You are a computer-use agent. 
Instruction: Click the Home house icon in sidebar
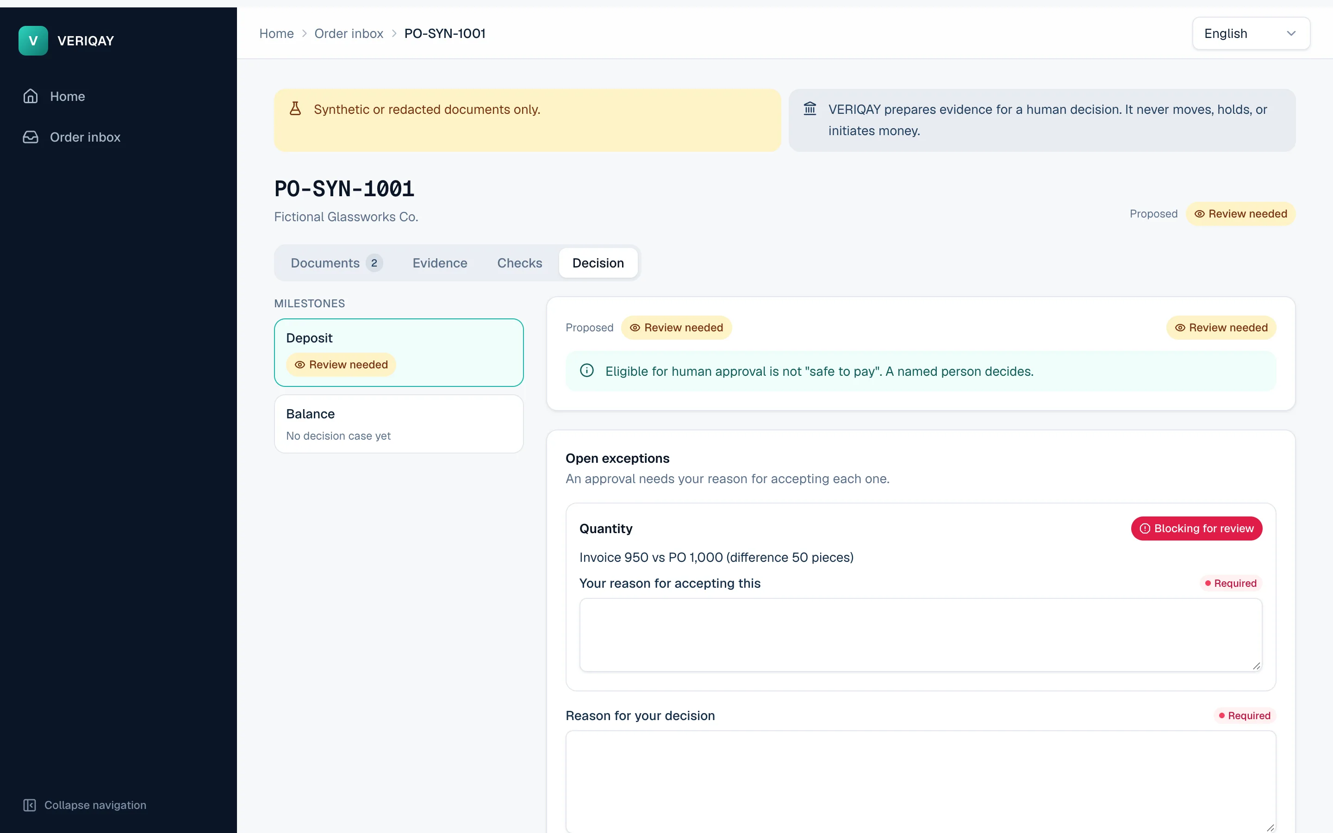click(30, 96)
